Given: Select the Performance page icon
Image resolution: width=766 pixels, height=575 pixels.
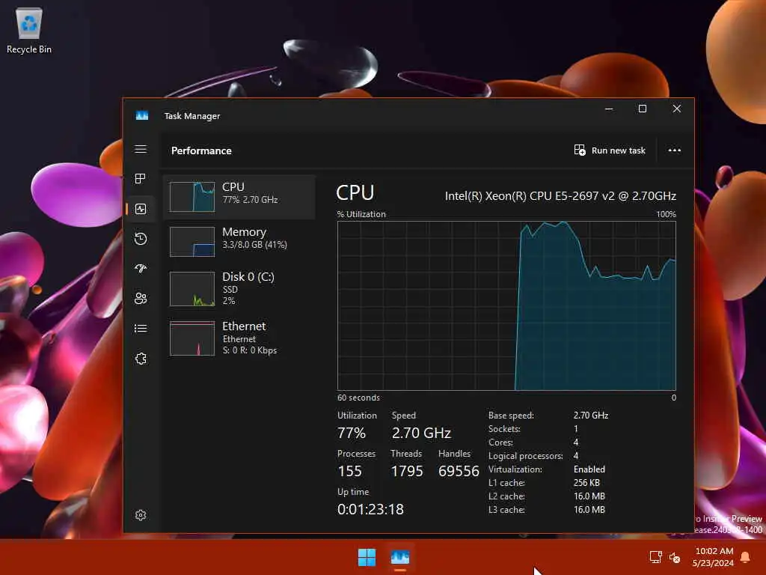Looking at the screenshot, I should [x=141, y=210].
